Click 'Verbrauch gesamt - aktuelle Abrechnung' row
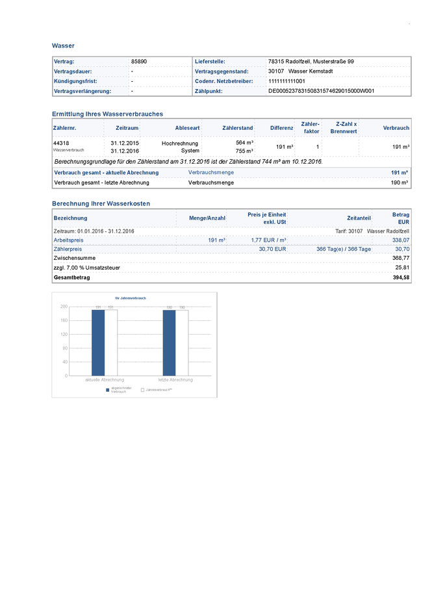 231,173
